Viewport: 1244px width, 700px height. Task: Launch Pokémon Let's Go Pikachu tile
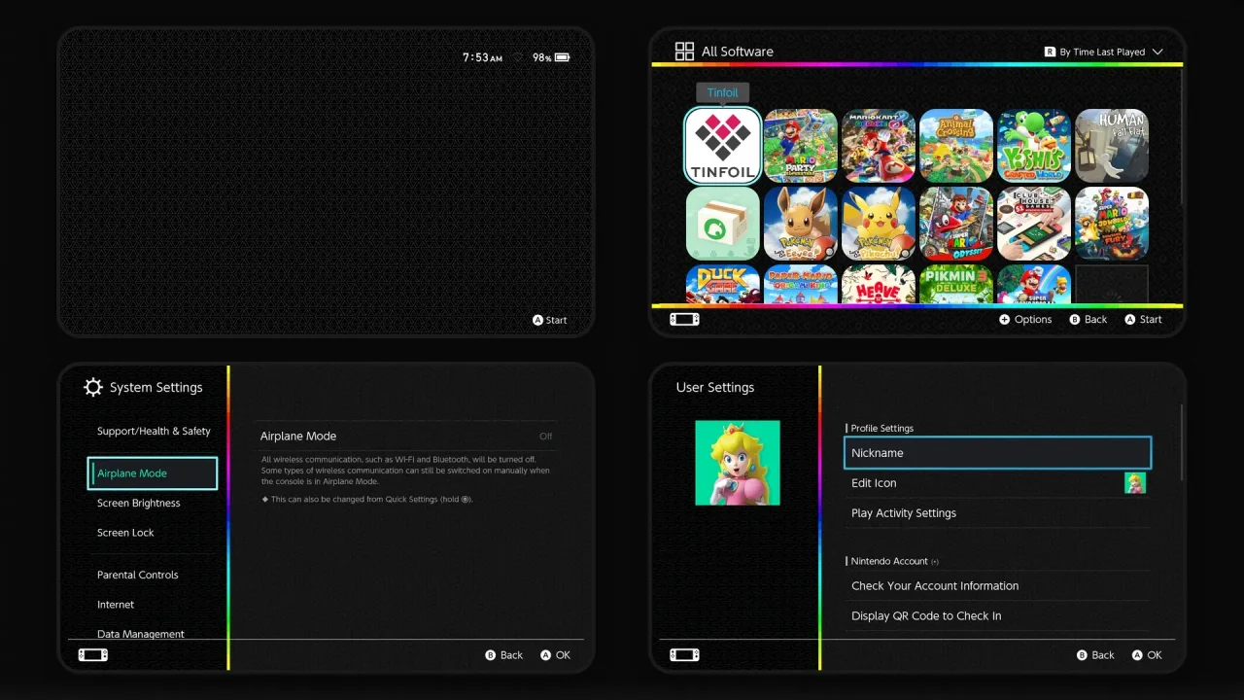879,224
